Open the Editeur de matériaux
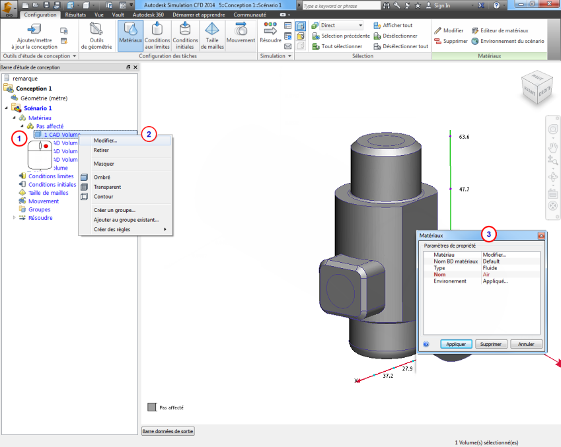 (x=500, y=31)
